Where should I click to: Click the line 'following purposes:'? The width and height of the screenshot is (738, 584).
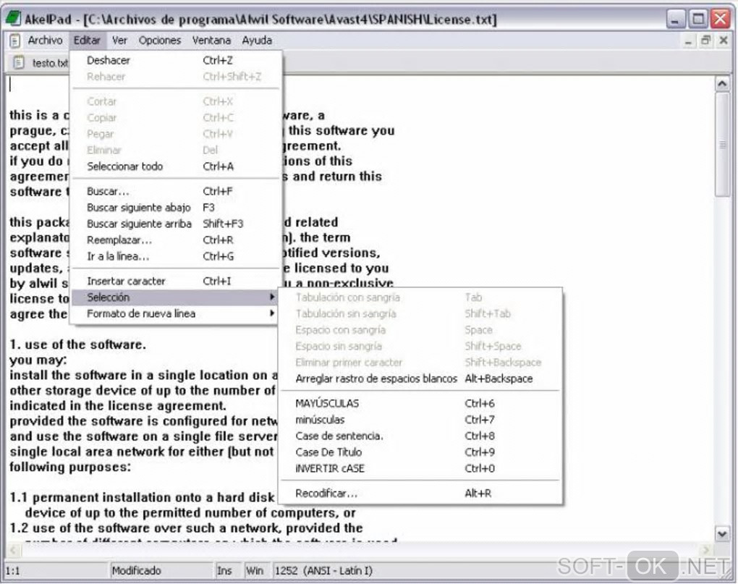(x=71, y=467)
